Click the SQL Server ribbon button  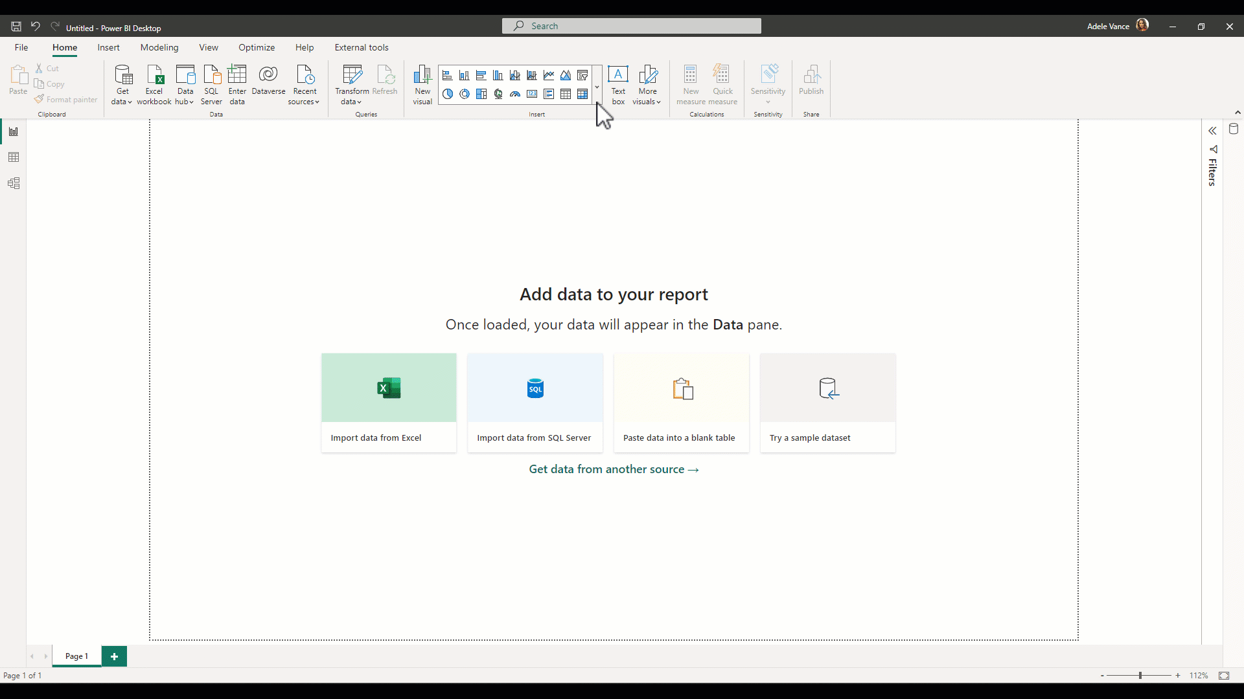pos(211,85)
